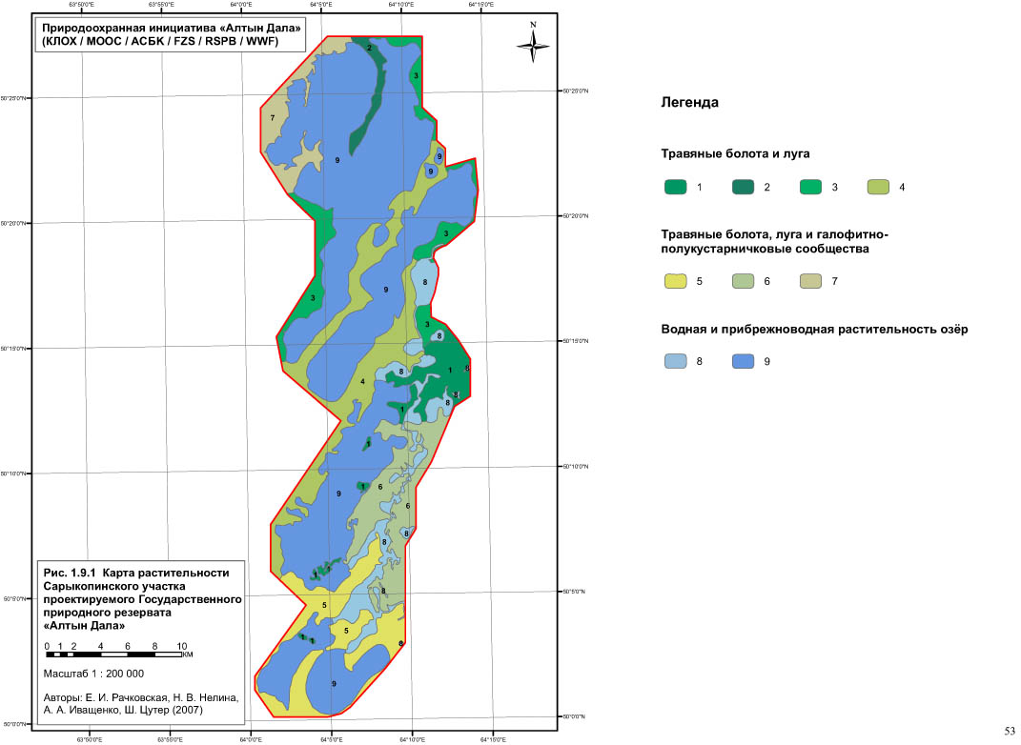Pick the light blue swatch 8
1021x745 pixels.
(x=675, y=362)
